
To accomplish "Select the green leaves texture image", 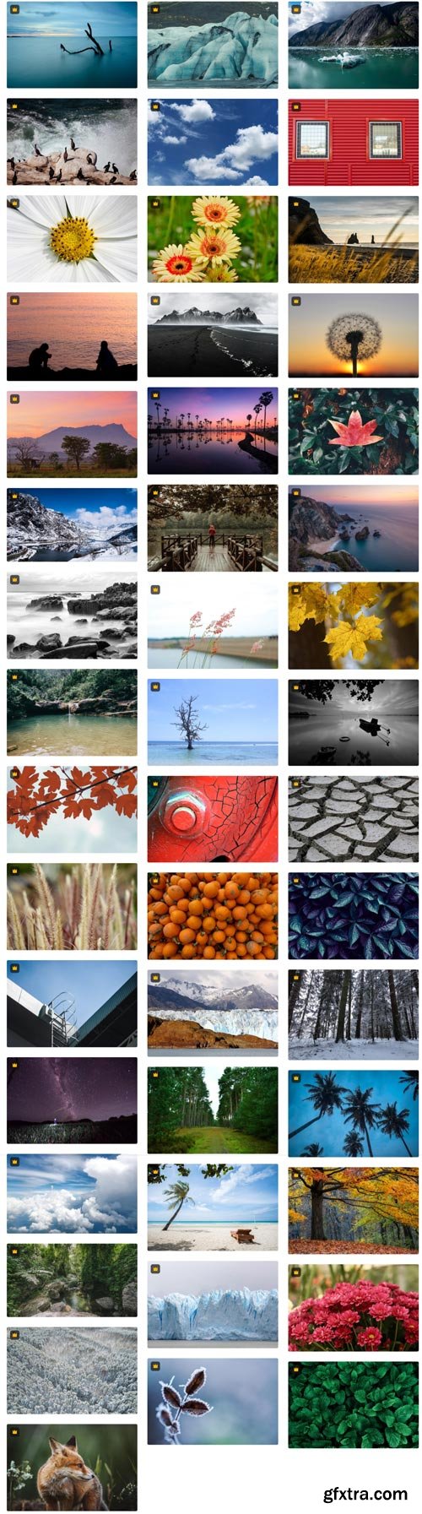I will (x=353, y=1405).
